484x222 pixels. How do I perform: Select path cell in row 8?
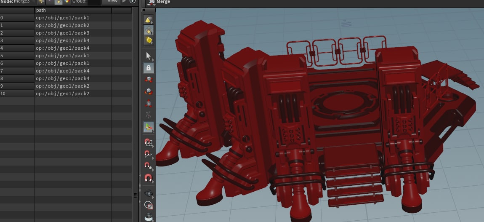(x=73, y=78)
